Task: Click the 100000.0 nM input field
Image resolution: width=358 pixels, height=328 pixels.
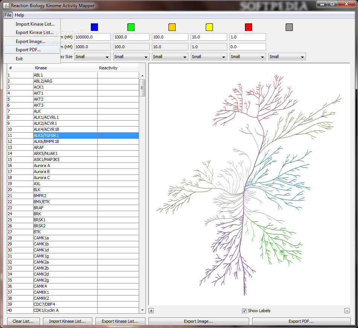Action: coord(92,37)
